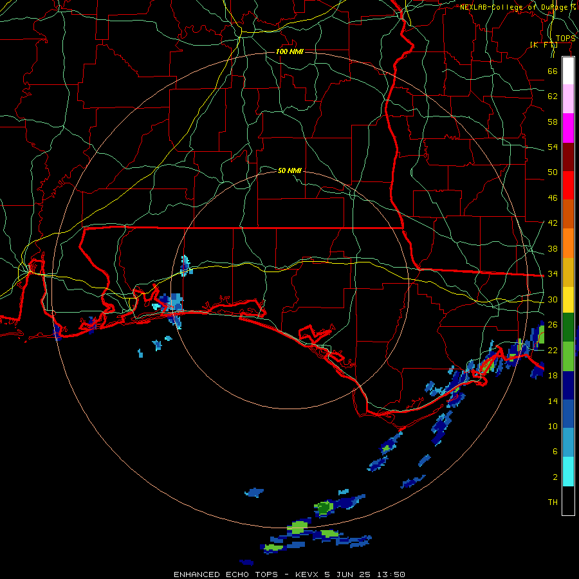
Task: Click the '2' legend value
Action: point(555,477)
